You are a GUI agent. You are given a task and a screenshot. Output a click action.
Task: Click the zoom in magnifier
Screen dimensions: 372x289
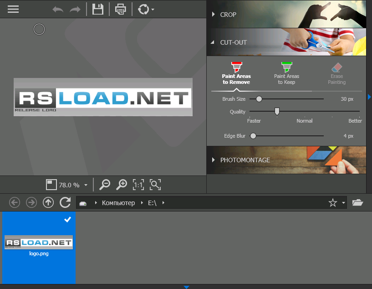tap(122, 185)
